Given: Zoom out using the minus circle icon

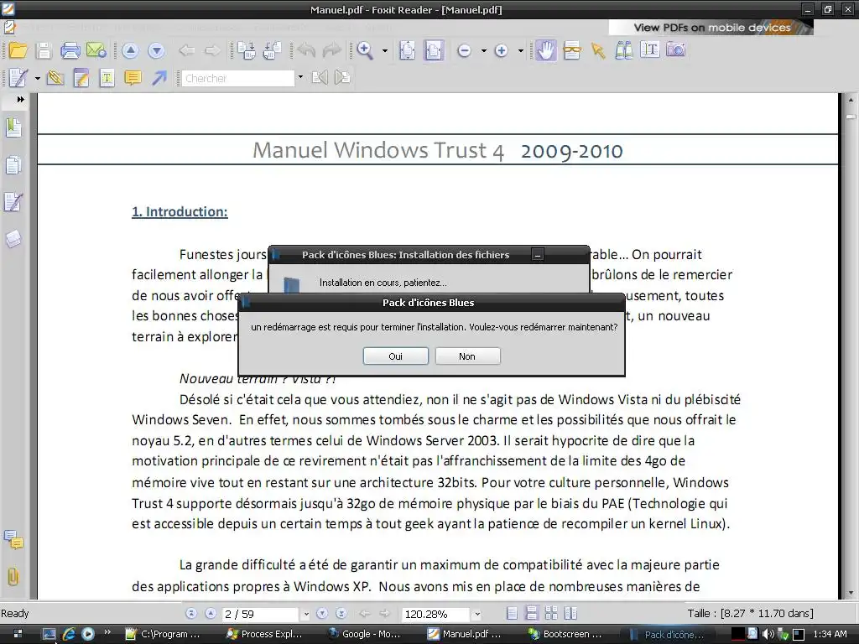Looking at the screenshot, I should (x=464, y=51).
